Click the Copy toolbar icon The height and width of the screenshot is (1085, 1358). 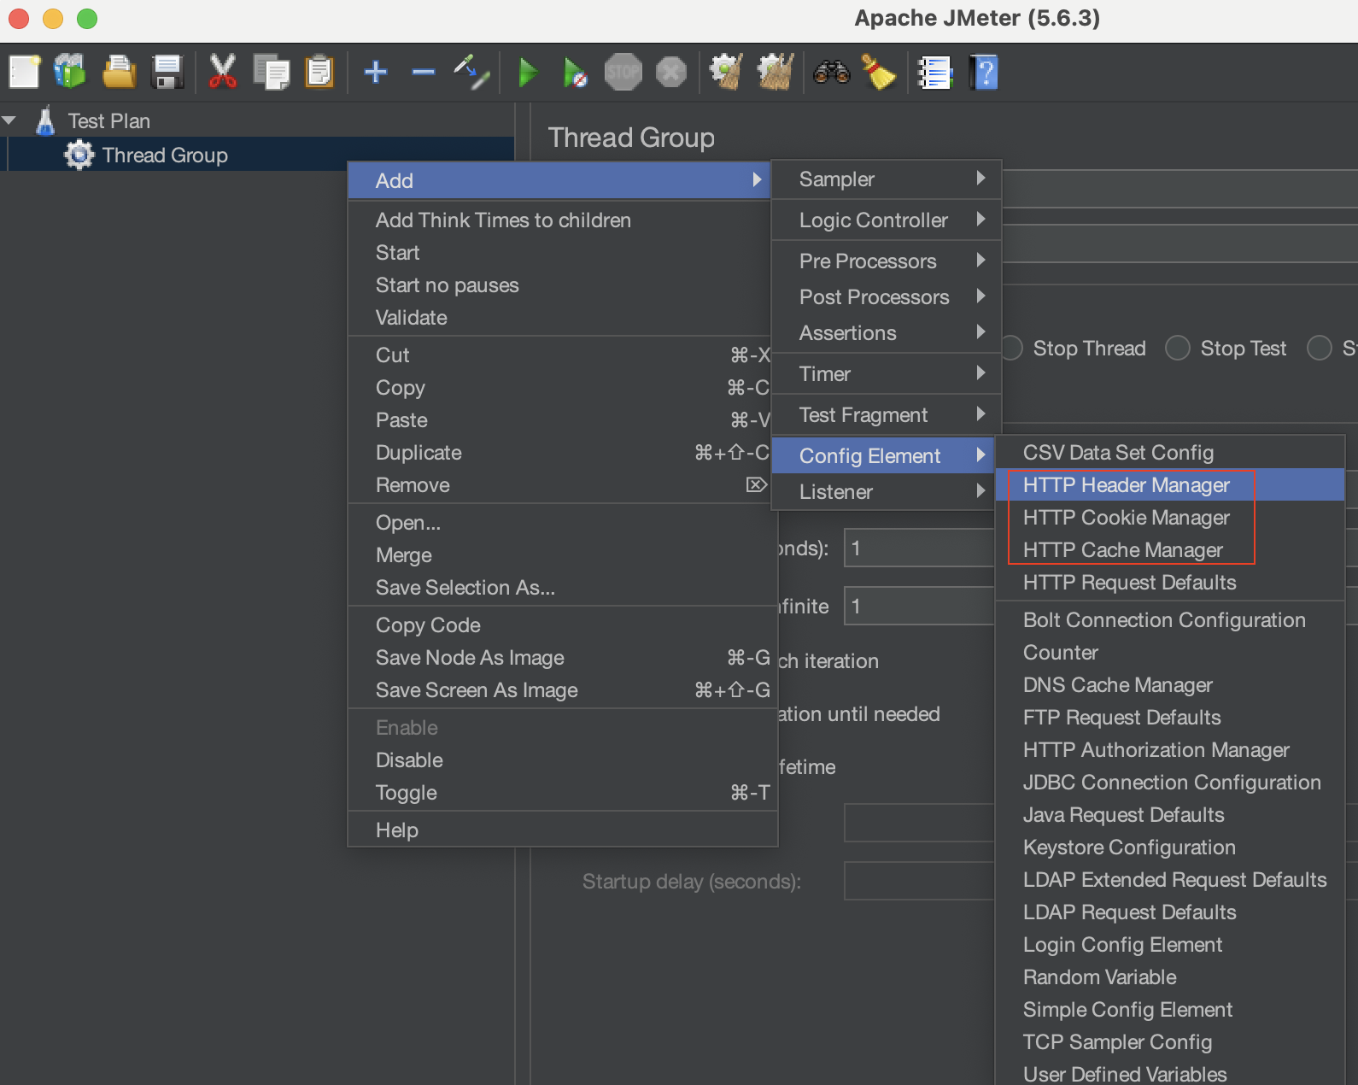click(x=272, y=72)
